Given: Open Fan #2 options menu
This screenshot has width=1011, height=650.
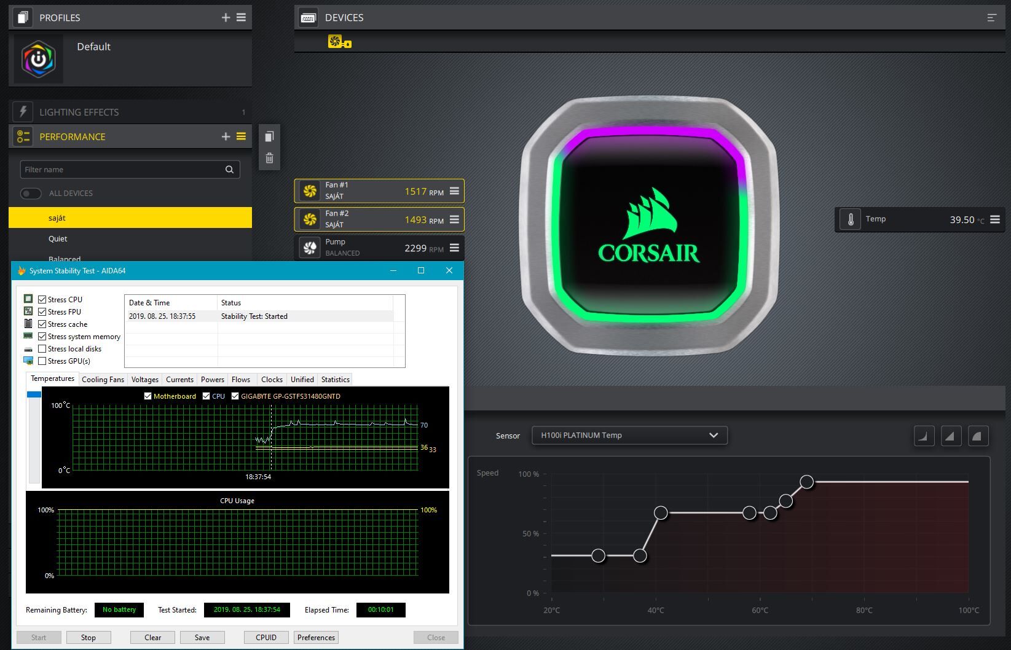Looking at the screenshot, I should [x=454, y=219].
